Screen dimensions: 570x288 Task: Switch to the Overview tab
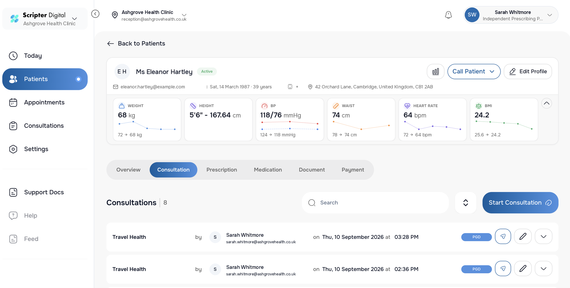(128, 170)
